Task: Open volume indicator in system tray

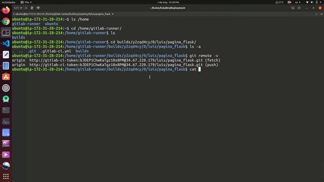Action: coord(312,2)
